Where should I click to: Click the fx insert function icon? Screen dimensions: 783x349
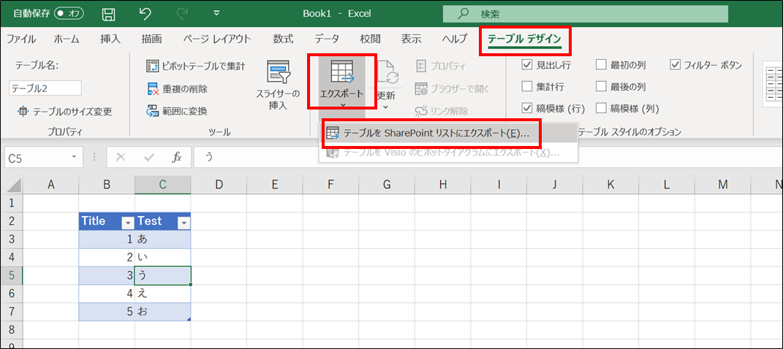point(176,158)
